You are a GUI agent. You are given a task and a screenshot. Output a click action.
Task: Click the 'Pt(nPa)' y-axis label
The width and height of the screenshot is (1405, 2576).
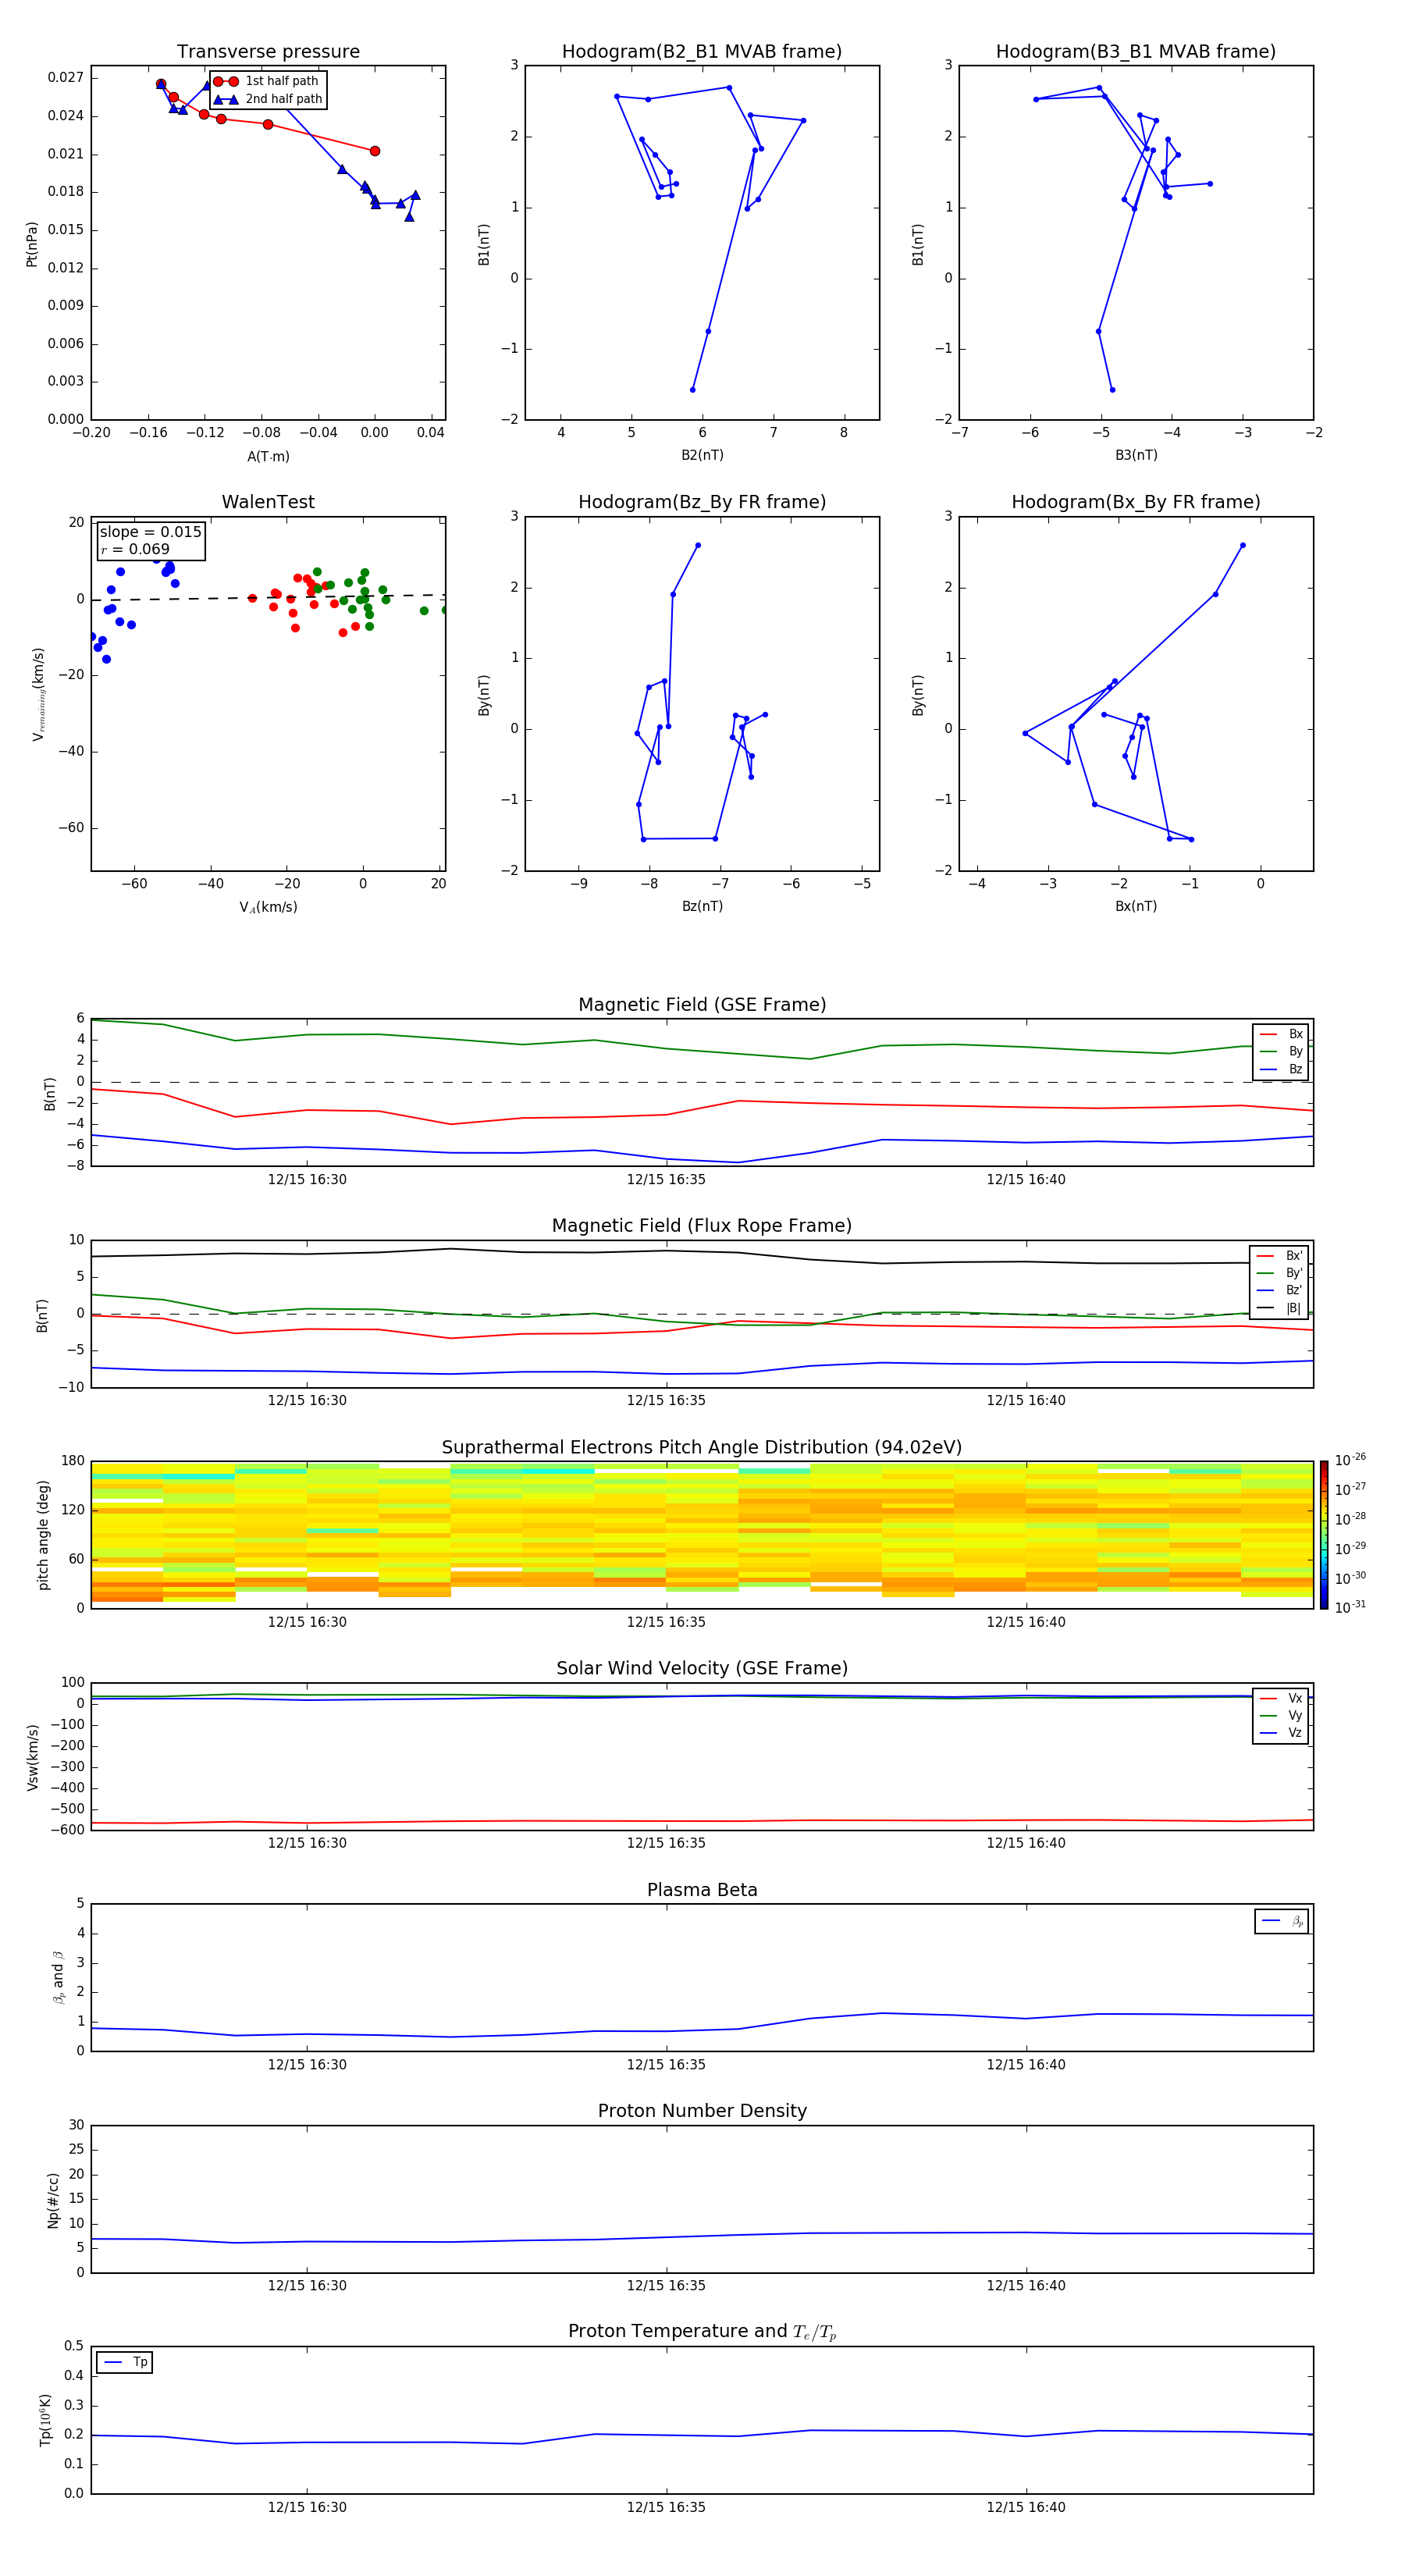[x=32, y=244]
